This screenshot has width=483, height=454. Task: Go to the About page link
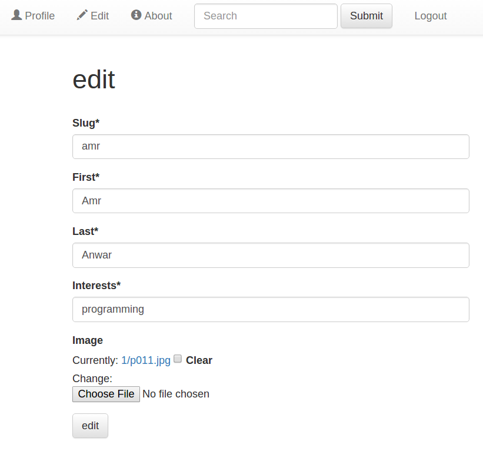coord(152,16)
